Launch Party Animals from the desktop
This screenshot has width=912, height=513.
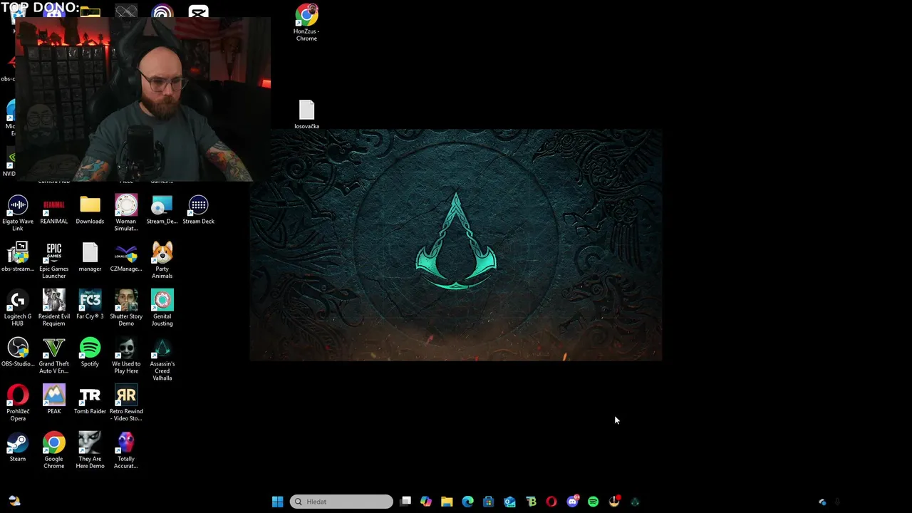[x=162, y=261]
